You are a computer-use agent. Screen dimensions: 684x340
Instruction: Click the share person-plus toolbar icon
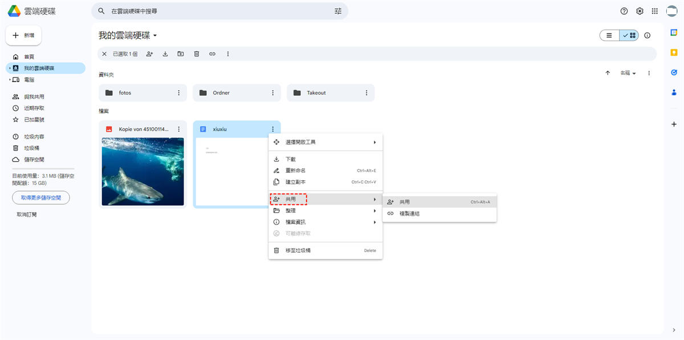tap(149, 54)
